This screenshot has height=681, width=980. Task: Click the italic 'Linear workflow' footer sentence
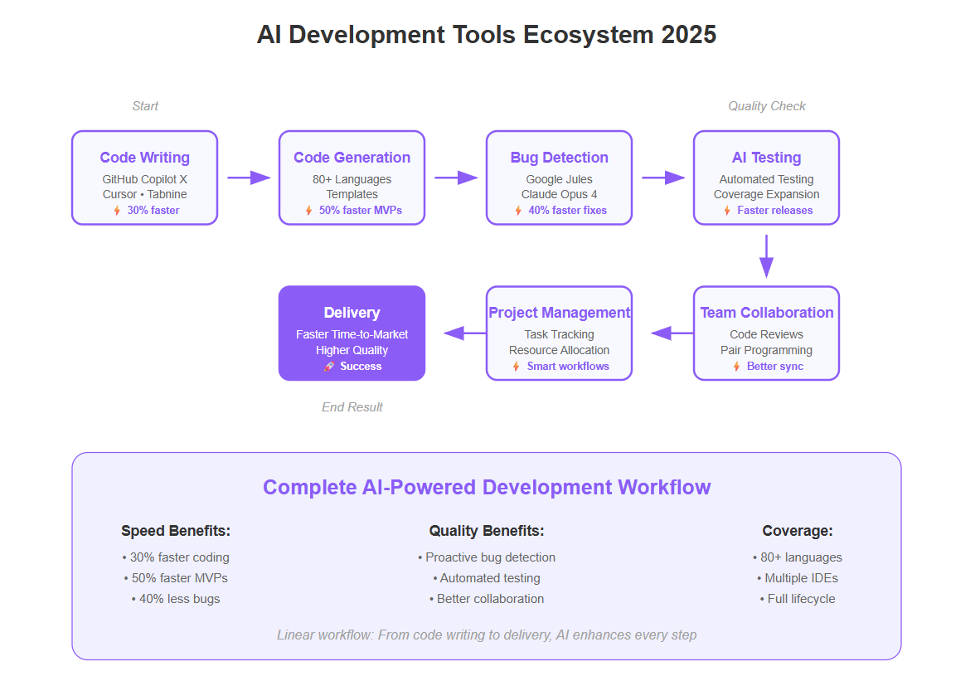coord(487,635)
